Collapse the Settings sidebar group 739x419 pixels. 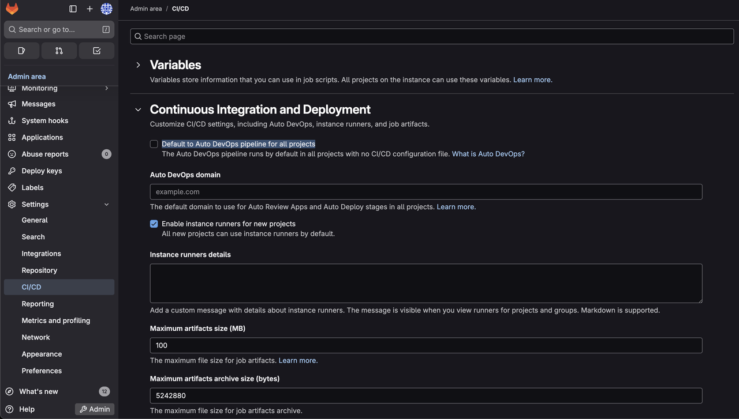(106, 205)
